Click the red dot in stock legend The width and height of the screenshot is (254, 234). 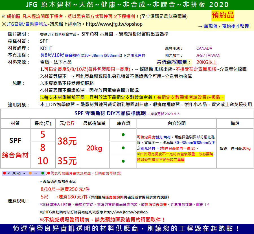5,173
